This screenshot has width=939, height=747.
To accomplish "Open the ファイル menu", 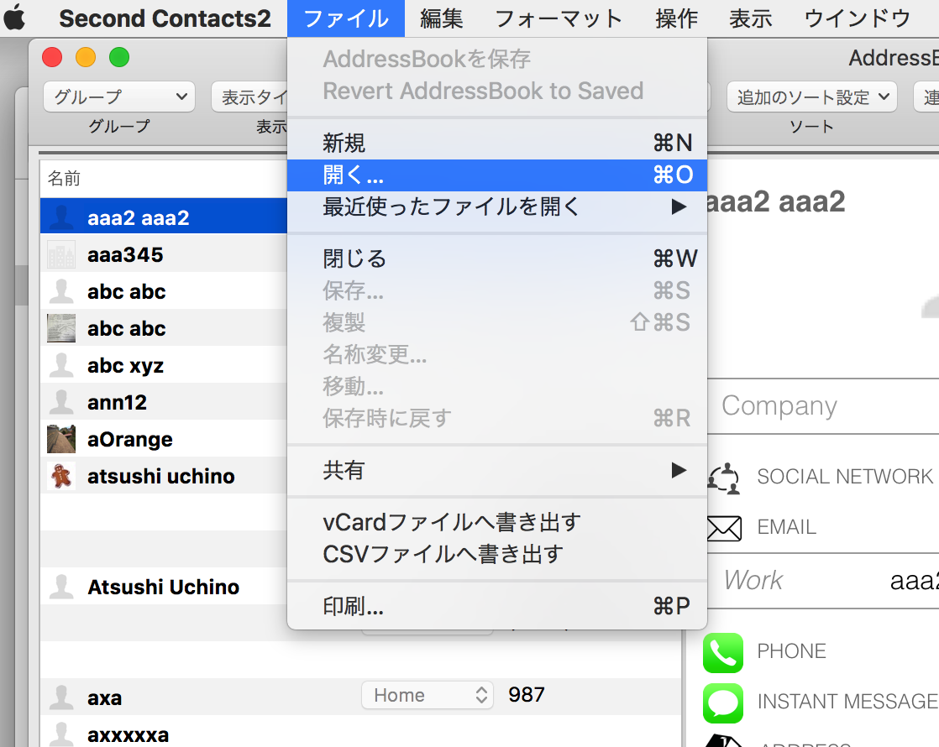I will coord(346,18).
